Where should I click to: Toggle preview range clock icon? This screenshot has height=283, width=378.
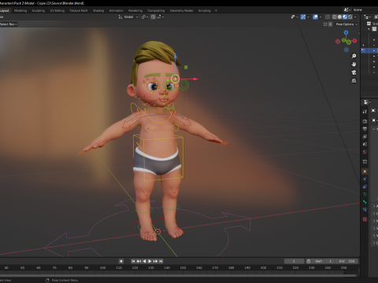309,261
